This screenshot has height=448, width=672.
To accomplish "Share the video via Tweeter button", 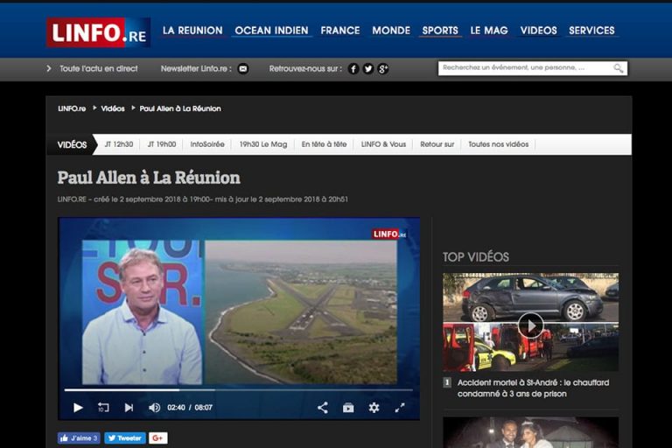I will point(125,437).
